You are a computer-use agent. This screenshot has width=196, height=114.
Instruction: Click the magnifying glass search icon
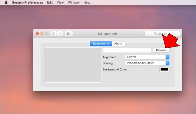(155, 34)
